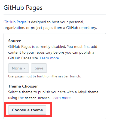Click monospace master branch text in Theme Chooser
Image resolution: width=116 pixels, height=122 pixels.
pos(37,98)
